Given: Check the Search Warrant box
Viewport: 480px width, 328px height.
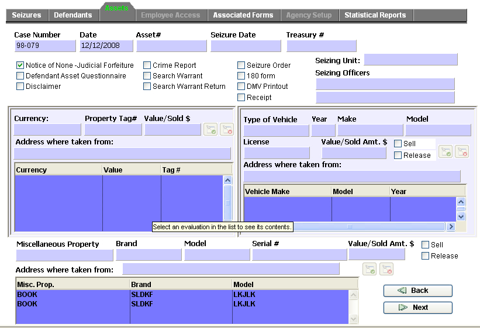Looking at the screenshot, I should pyautogui.click(x=147, y=75).
